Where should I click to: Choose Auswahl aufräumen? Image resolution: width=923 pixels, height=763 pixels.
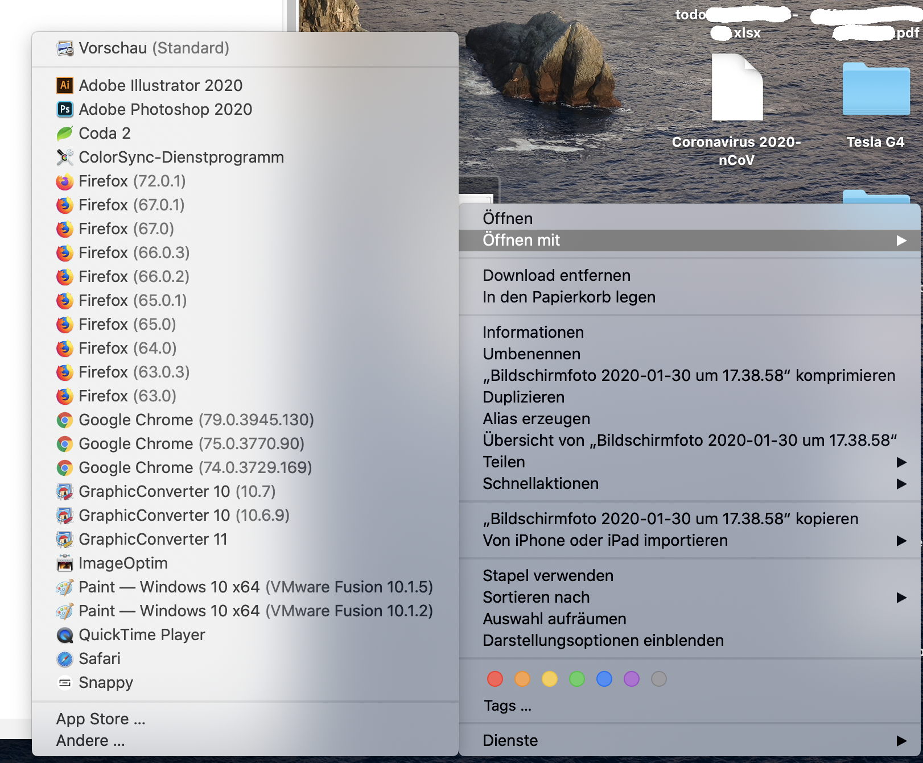coord(690,619)
